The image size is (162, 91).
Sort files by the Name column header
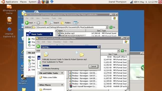coord(72,31)
